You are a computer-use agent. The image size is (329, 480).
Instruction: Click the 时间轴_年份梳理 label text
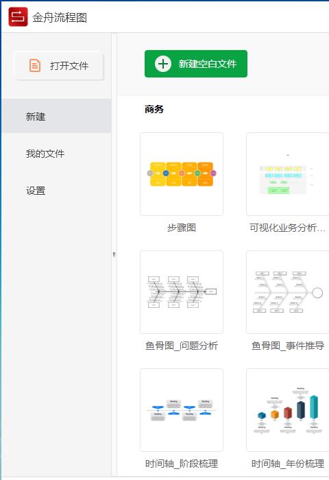click(x=288, y=464)
